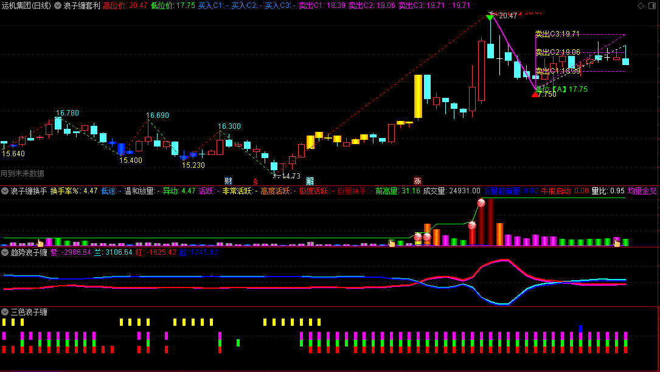Click the 用到未来数据 notice text

pos(23,173)
